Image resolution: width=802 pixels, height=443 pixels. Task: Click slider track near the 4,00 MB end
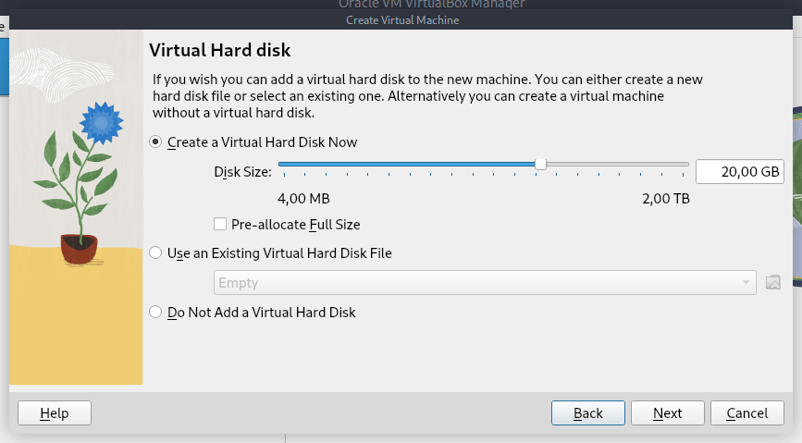click(287, 165)
